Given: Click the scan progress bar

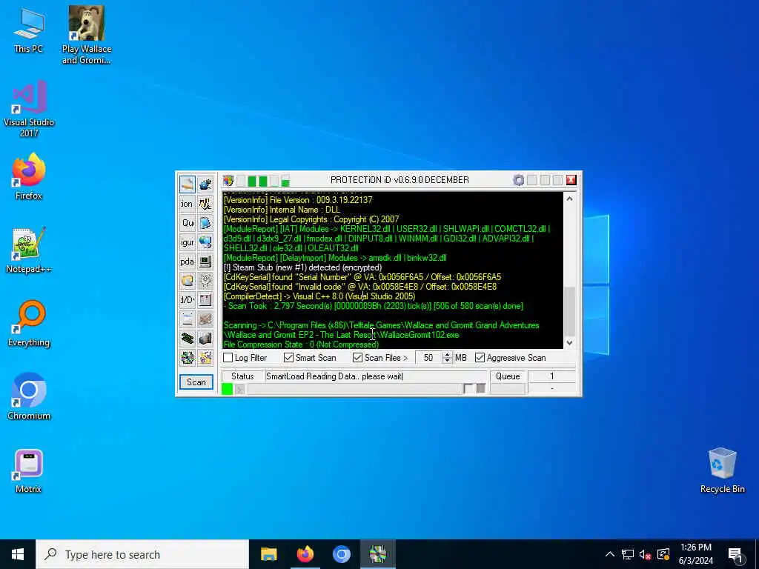Looking at the screenshot, I should pos(355,388).
